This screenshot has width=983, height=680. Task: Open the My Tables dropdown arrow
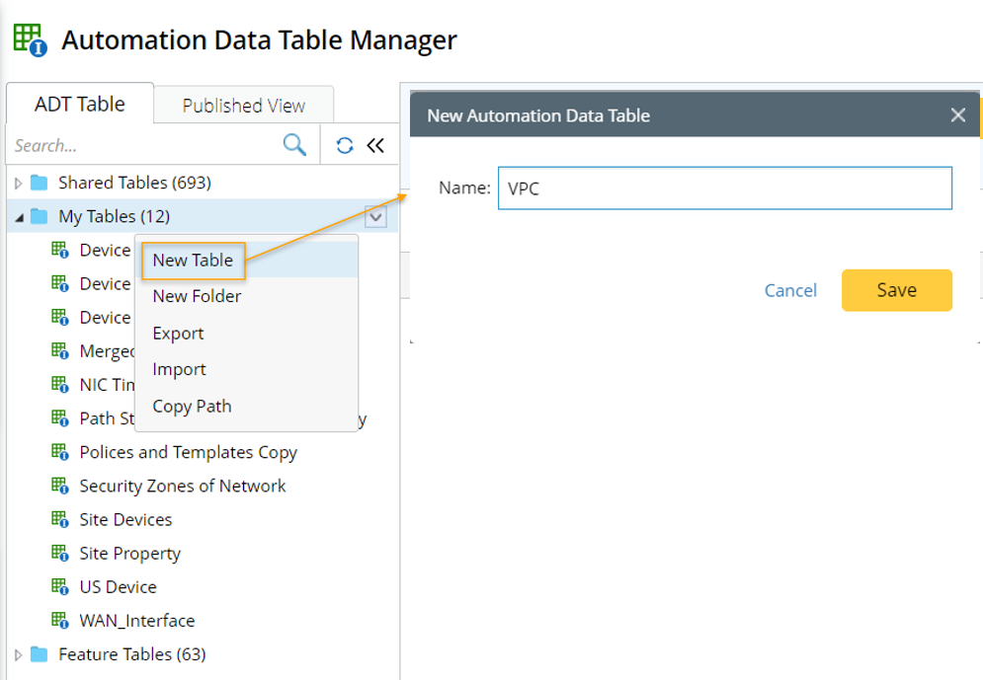click(375, 216)
